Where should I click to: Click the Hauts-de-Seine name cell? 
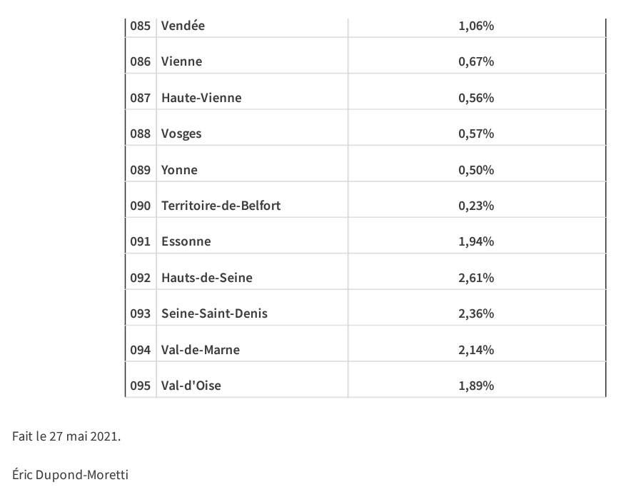(x=206, y=278)
